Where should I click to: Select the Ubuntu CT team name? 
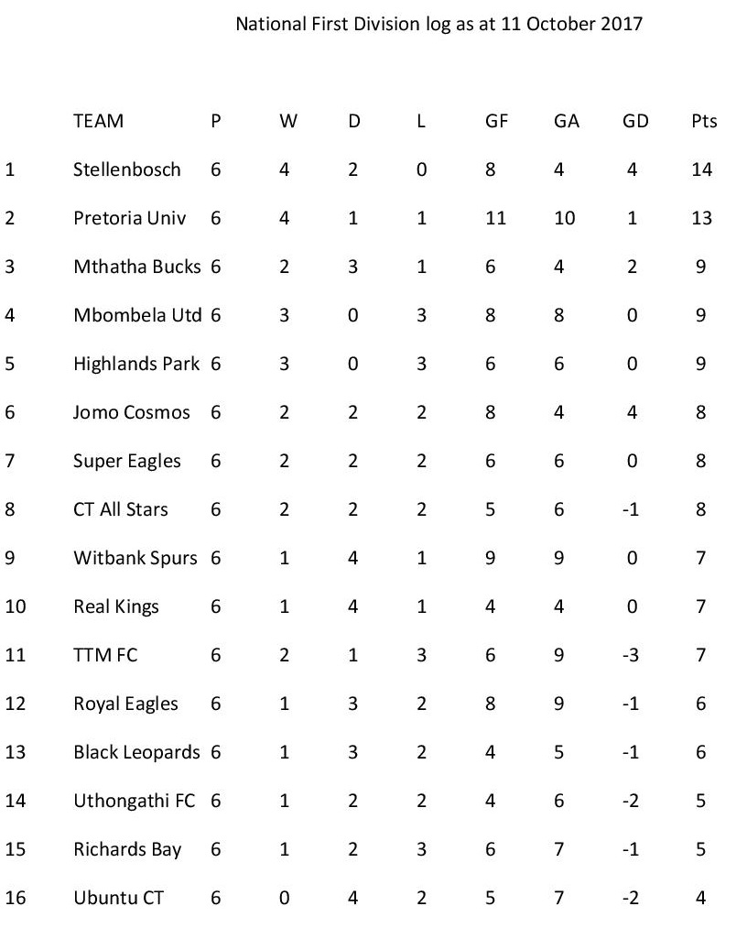(118, 898)
